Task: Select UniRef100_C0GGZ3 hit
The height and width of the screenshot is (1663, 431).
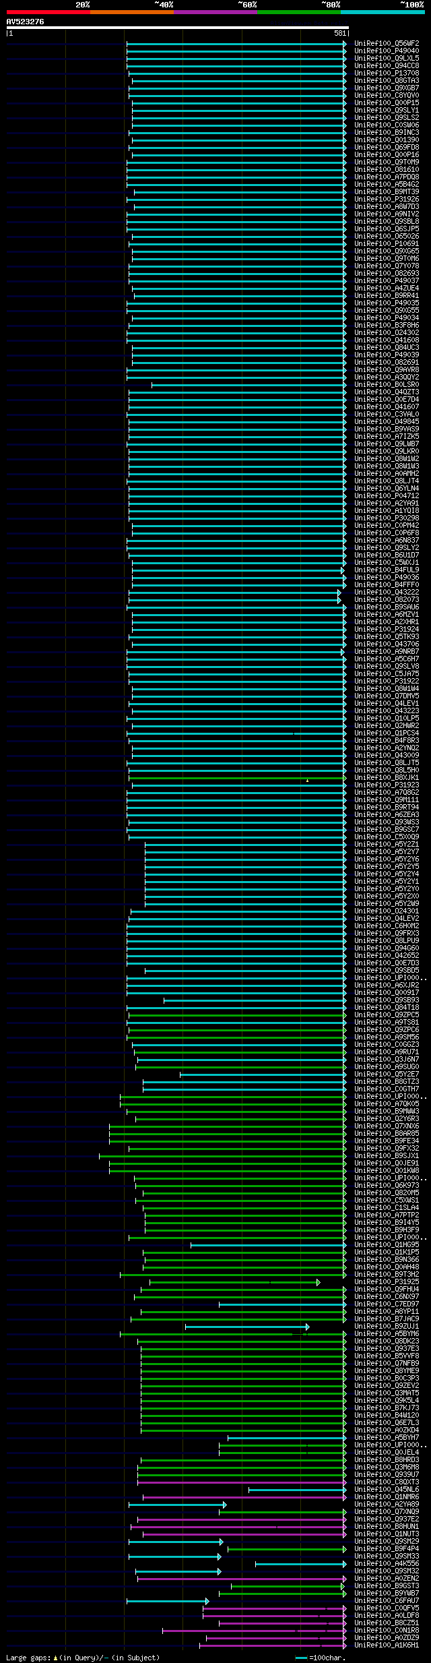Action: click(x=387, y=1044)
